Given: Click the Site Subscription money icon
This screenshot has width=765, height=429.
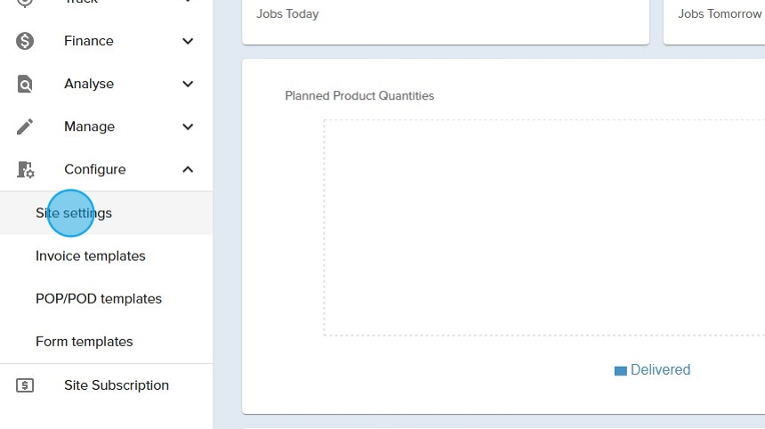Looking at the screenshot, I should click(x=25, y=385).
